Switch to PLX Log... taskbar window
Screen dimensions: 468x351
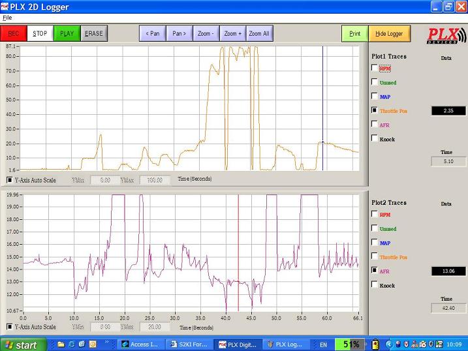(x=286, y=344)
